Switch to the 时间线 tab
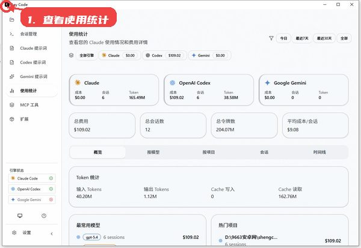 coord(319,152)
